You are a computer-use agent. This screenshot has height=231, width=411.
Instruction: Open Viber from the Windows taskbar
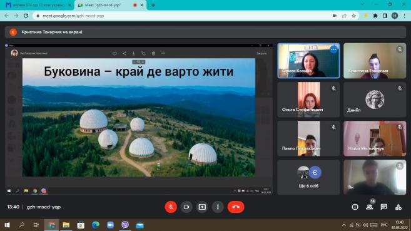[125, 225]
